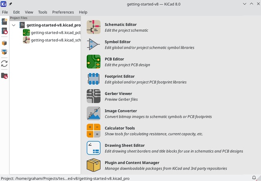Open the Tools menu

(42, 12)
